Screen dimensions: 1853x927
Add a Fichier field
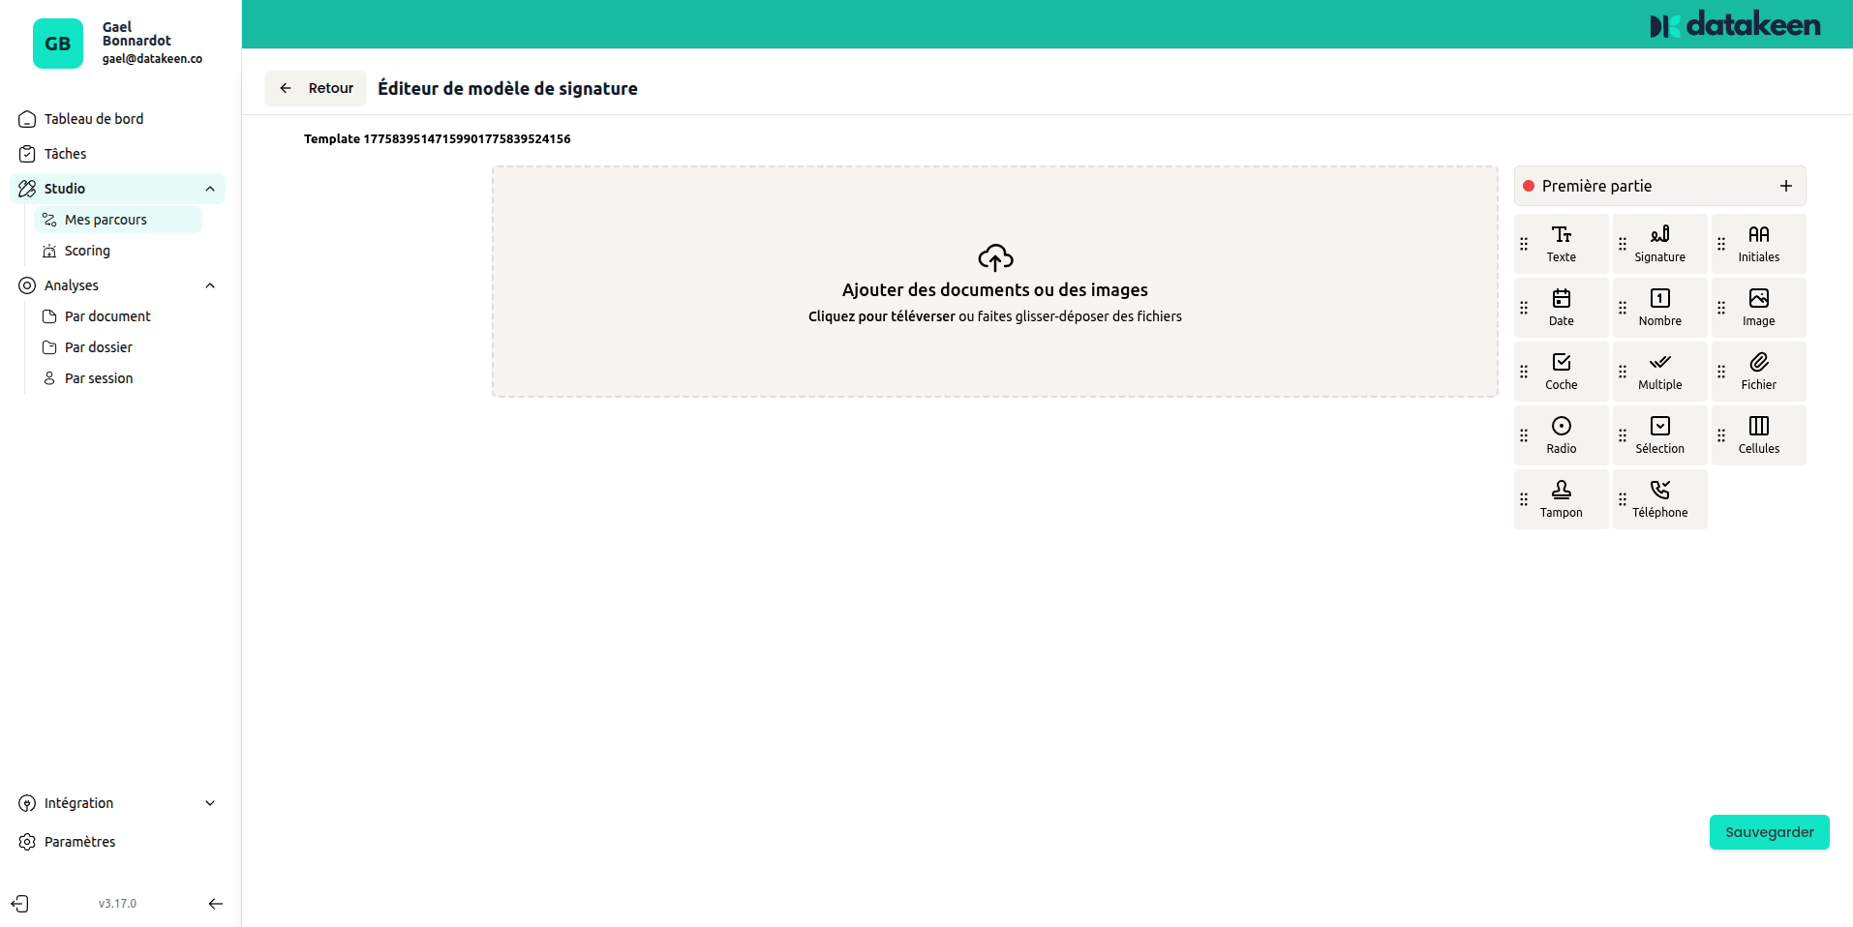point(1757,371)
